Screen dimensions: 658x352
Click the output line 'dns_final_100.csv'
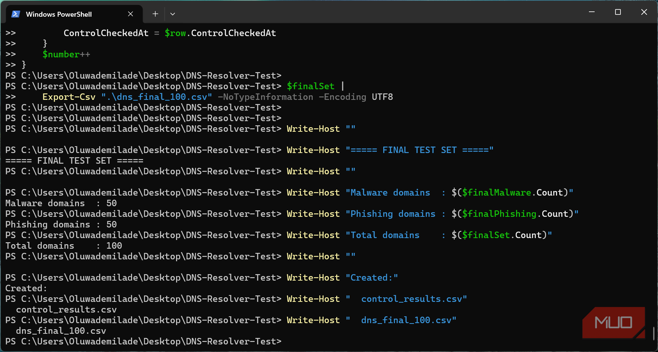[x=61, y=331]
